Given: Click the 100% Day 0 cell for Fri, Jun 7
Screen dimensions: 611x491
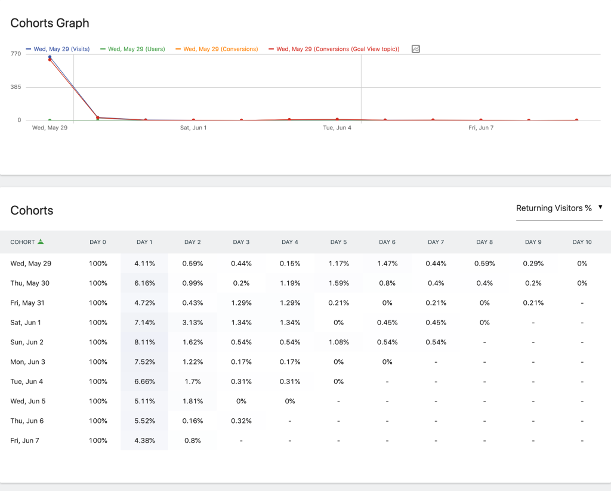Looking at the screenshot, I should (x=98, y=440).
